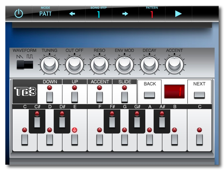Screen dimensions: 224x170
Task: Select the low C note key button
Action: pos(25,139)
